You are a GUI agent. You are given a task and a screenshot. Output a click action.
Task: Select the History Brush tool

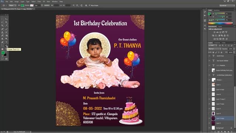pos(6,32)
